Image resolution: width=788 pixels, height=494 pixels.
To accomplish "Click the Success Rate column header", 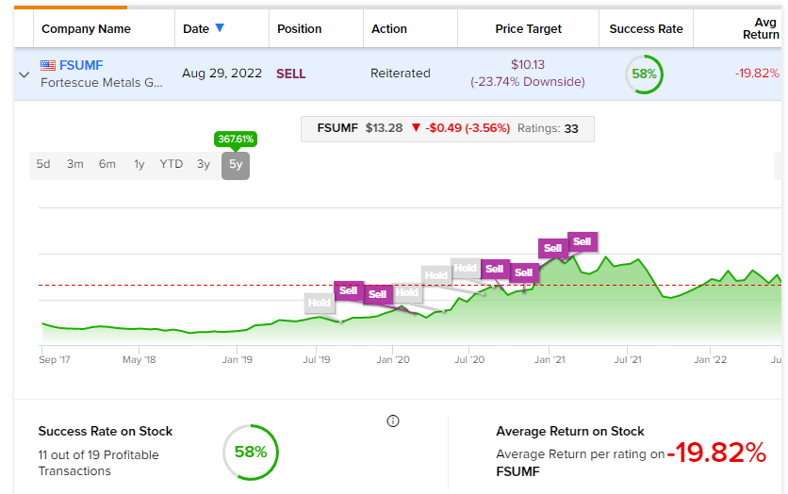I will tap(646, 28).
